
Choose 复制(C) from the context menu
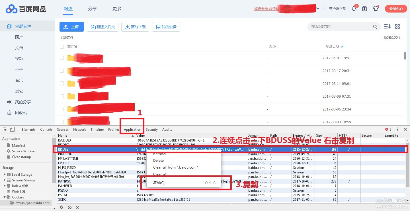[184, 183]
